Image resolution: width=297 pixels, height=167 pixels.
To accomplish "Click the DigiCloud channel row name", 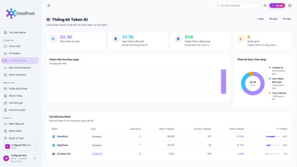I will click(62, 145).
